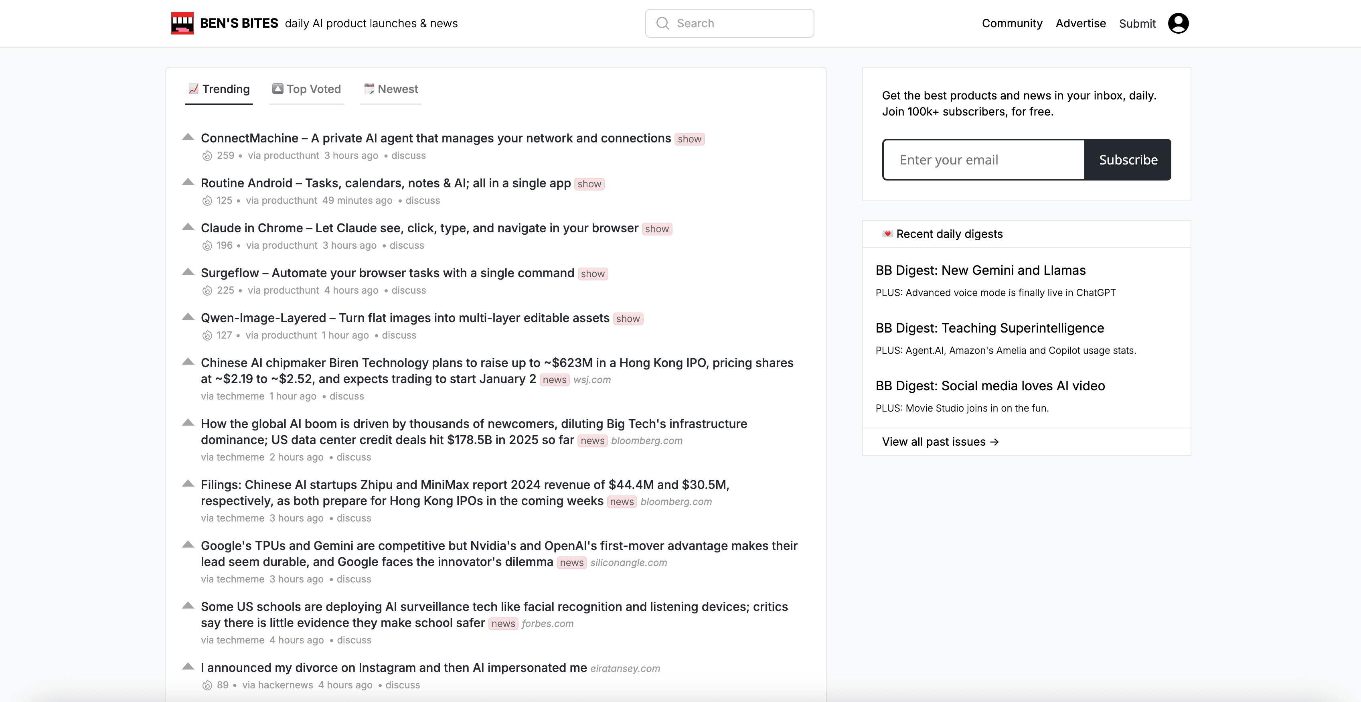This screenshot has width=1361, height=702.
Task: Upvote the Surgeflow post
Action: pos(188,272)
